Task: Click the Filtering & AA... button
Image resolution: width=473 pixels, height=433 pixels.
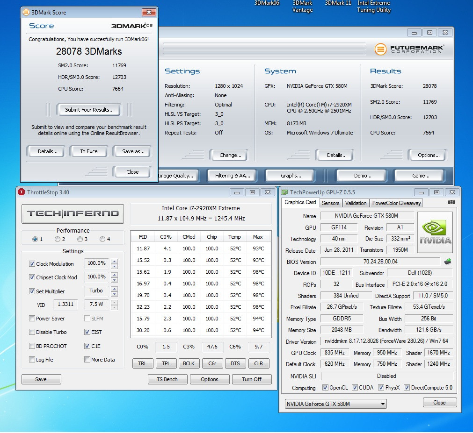Action: [x=233, y=176]
